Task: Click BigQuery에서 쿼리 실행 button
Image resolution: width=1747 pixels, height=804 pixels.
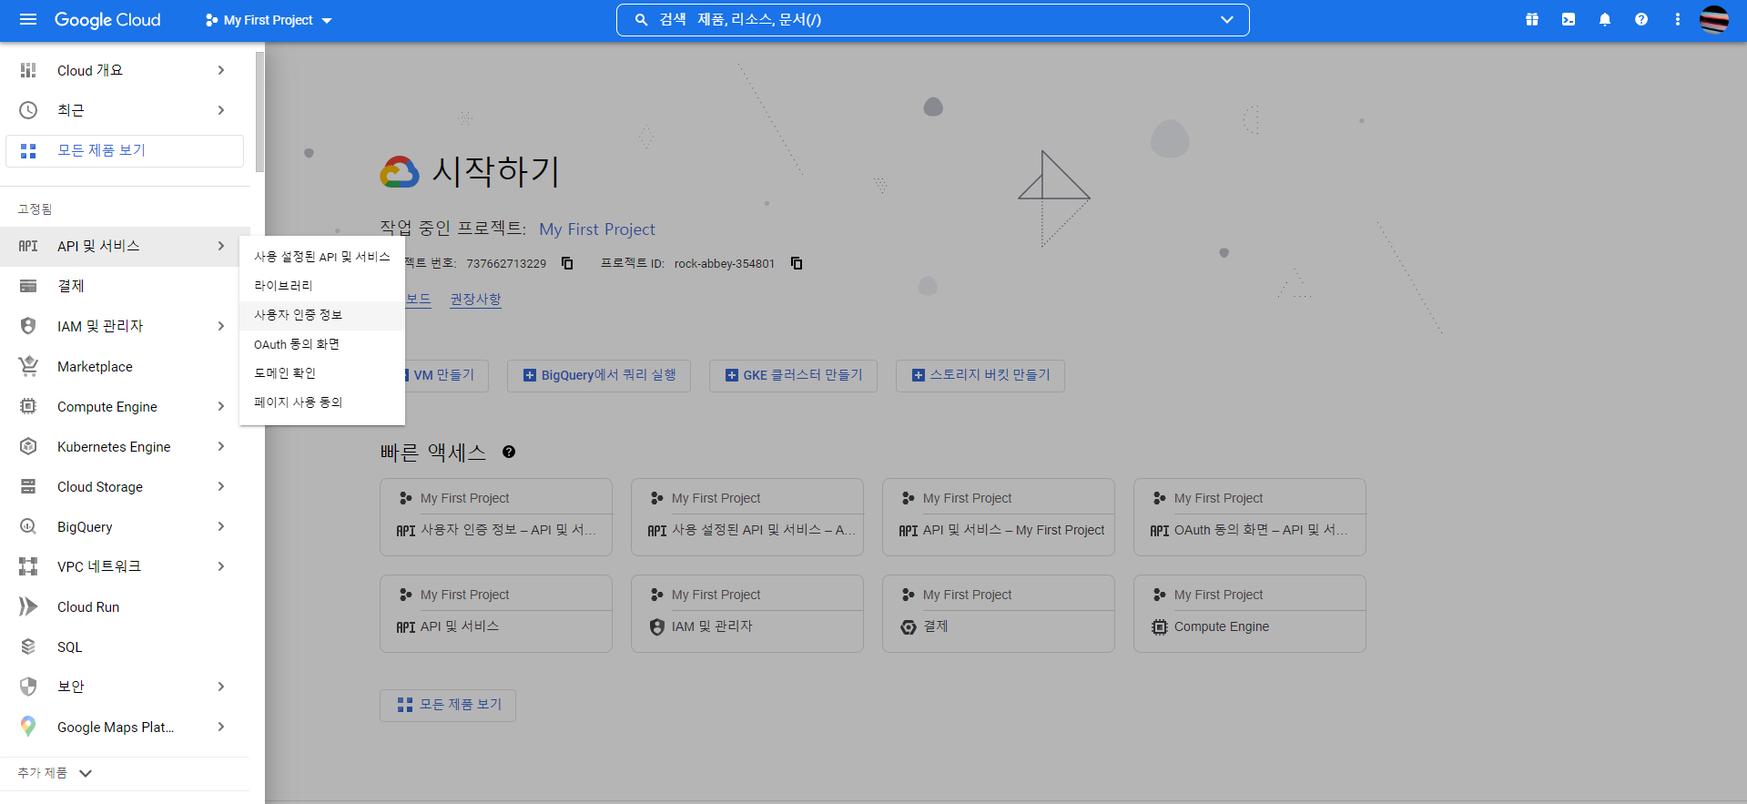Action: click(x=599, y=375)
